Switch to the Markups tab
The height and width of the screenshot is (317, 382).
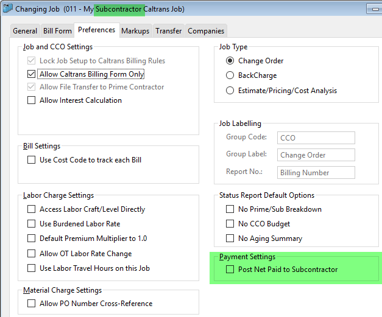coord(135,31)
